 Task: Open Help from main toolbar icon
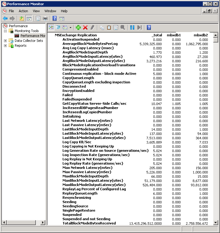[55, 19]
